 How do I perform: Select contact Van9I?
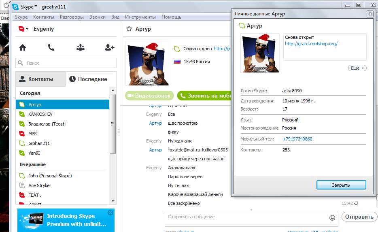(x=62, y=153)
